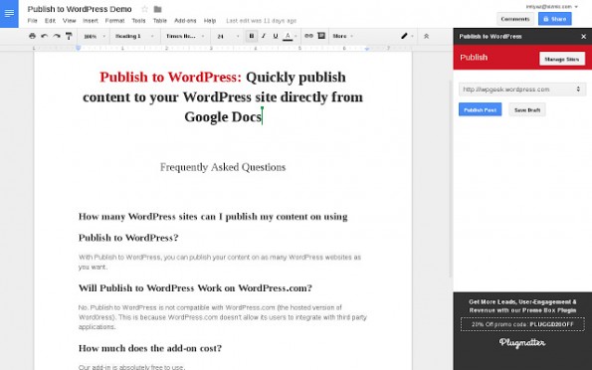Click text 'Our add-in is absolutely free to use'

[x=131, y=367]
